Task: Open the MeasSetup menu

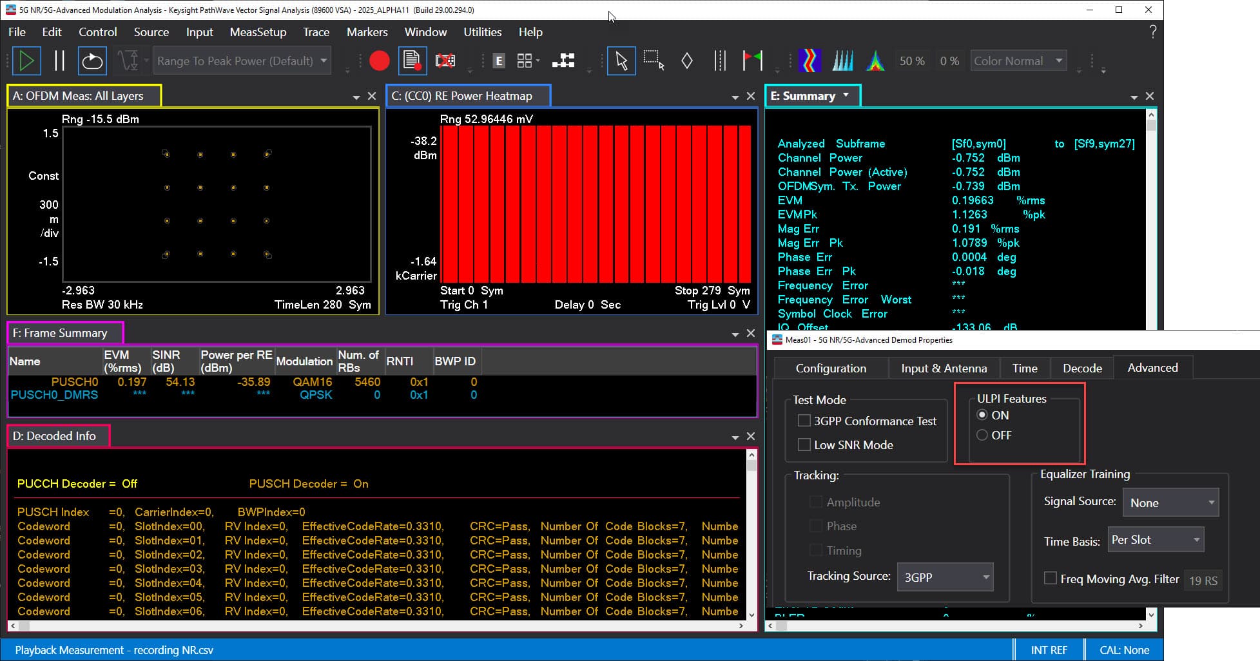Action: (x=258, y=32)
